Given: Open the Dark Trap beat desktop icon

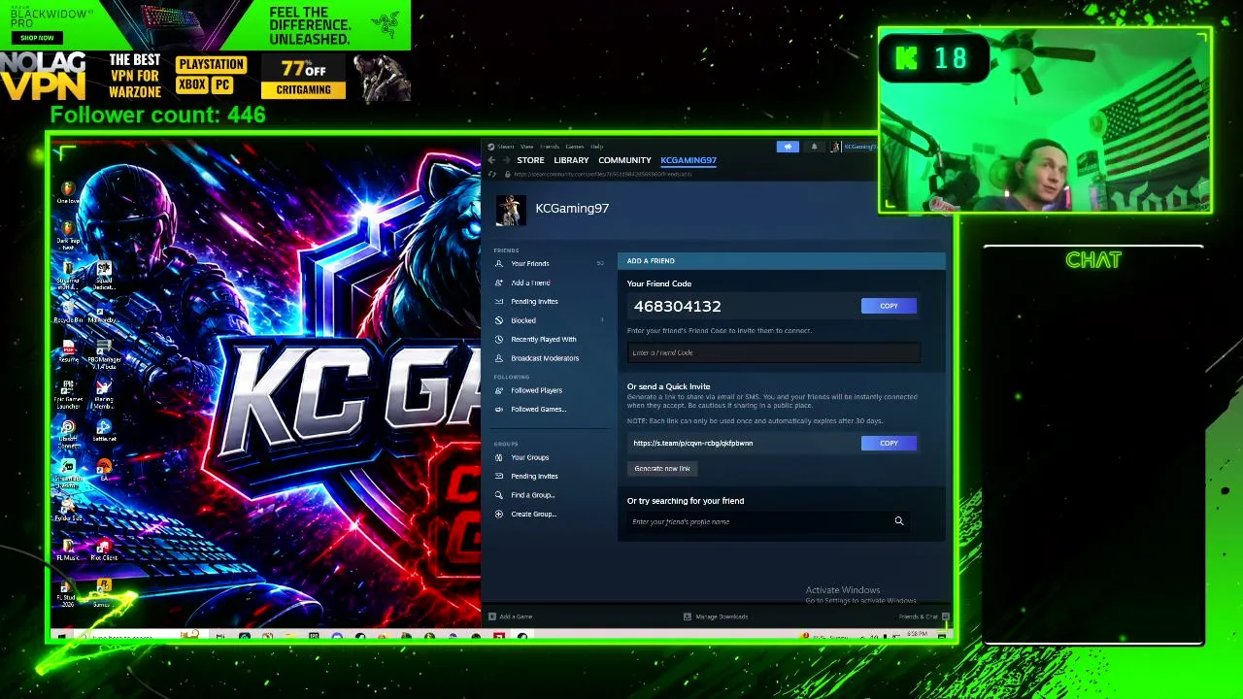Looking at the screenshot, I should click(68, 235).
